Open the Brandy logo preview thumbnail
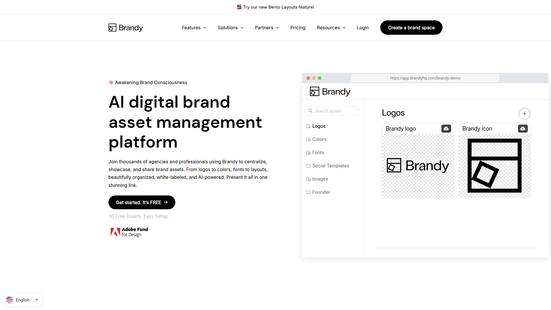Viewport: 551px width, 310px height. [x=418, y=166]
